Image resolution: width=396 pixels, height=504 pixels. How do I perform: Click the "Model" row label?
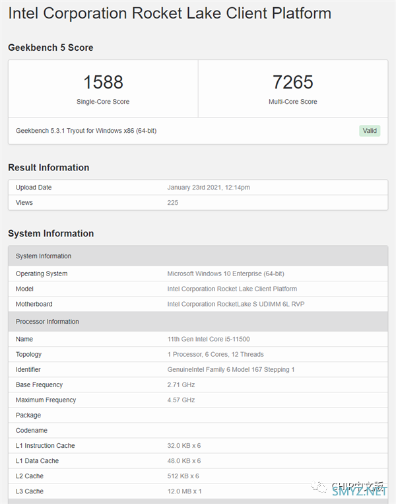tap(24, 289)
